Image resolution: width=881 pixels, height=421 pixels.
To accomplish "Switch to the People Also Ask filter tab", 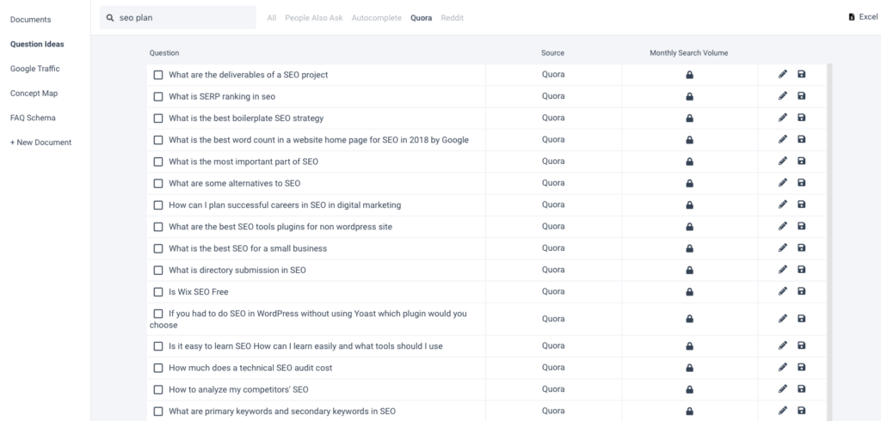I will pyautogui.click(x=314, y=18).
